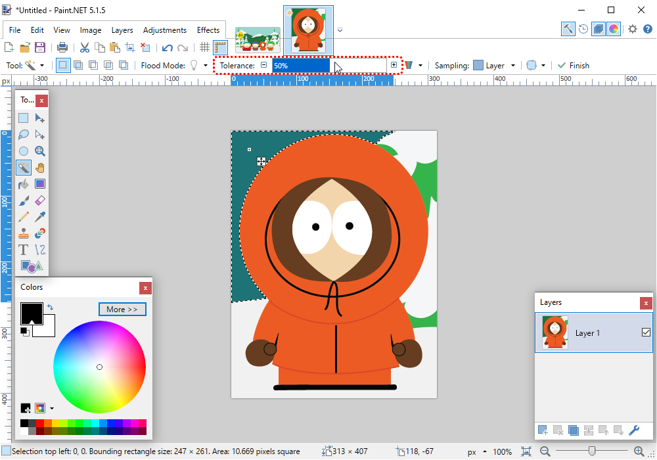Open the units selector in status bar
Screen dimensions: 657x460
(477, 451)
